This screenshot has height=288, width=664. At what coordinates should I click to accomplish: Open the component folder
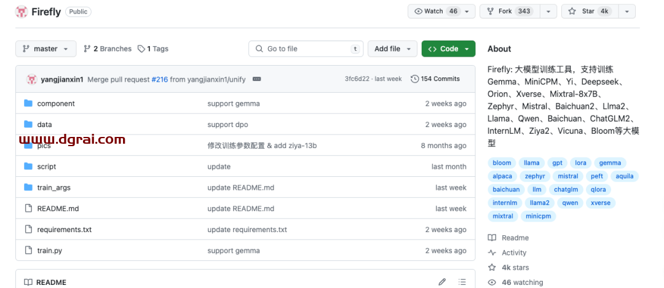tap(56, 103)
